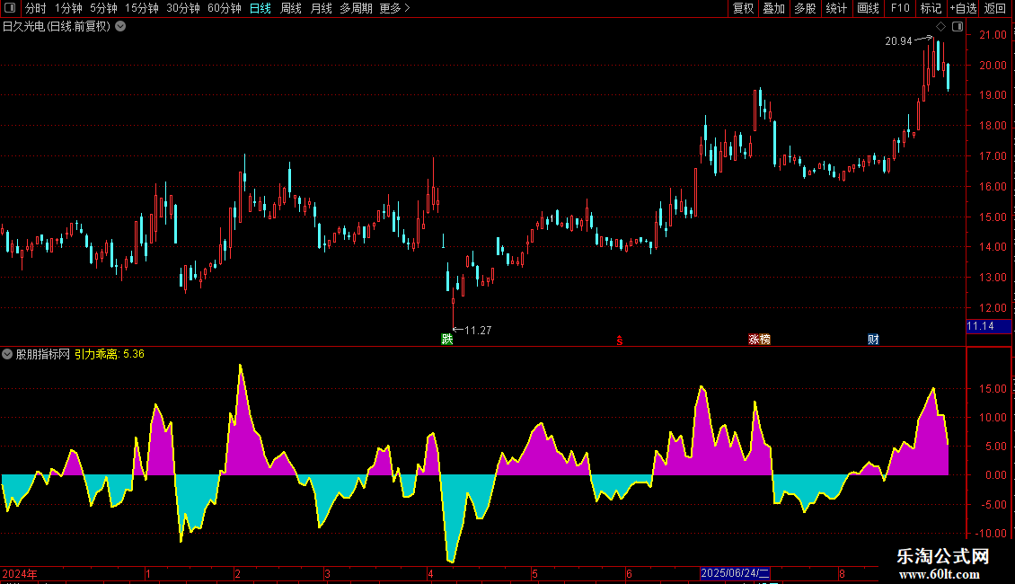Click the 统计 statistics button
This screenshot has width=1015, height=584.
pyautogui.click(x=836, y=8)
